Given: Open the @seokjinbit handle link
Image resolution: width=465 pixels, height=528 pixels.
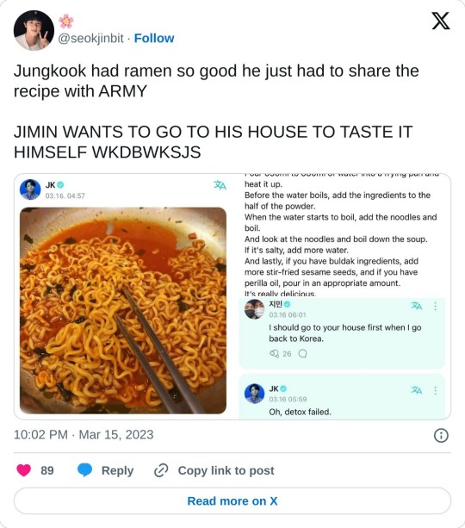Looking at the screenshot, I should click(x=91, y=38).
